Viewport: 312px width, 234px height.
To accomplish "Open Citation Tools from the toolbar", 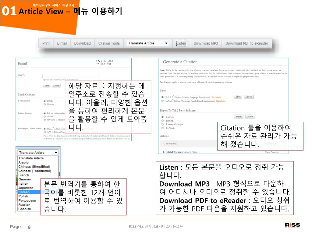I will [x=109, y=43].
